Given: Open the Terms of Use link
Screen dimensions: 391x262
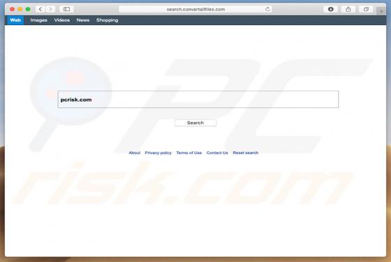Looking at the screenshot, I should click(189, 153).
